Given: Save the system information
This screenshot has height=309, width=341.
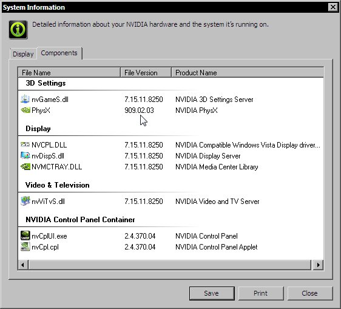Looking at the screenshot, I should pyautogui.click(x=212, y=293).
